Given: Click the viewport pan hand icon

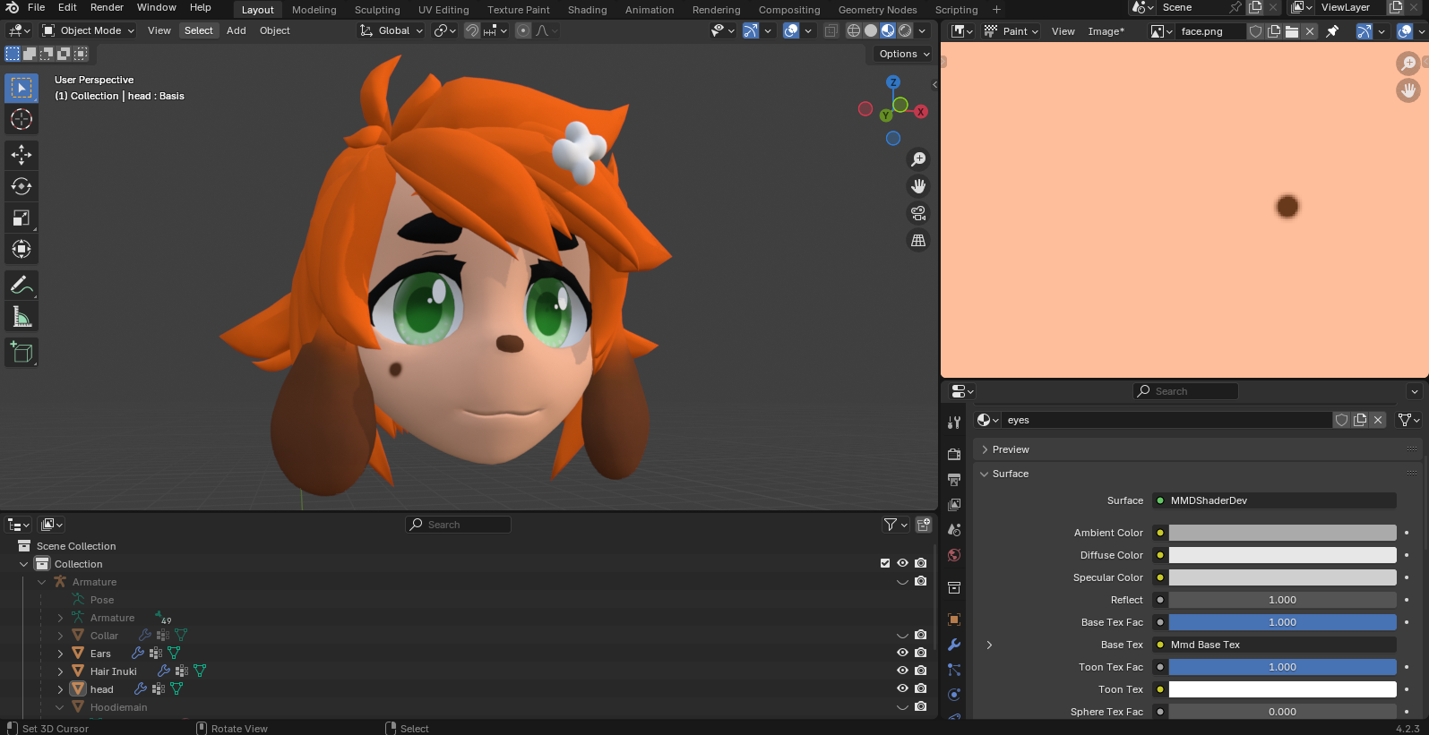Looking at the screenshot, I should click(918, 186).
